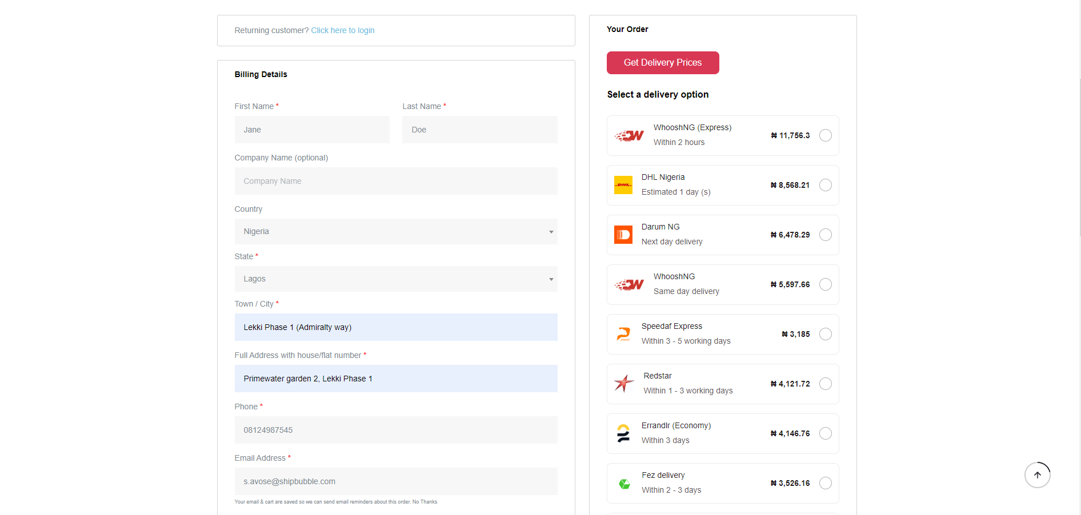Click the 'Your Order' heading
Viewport: 1081px width, 515px height.
point(627,29)
